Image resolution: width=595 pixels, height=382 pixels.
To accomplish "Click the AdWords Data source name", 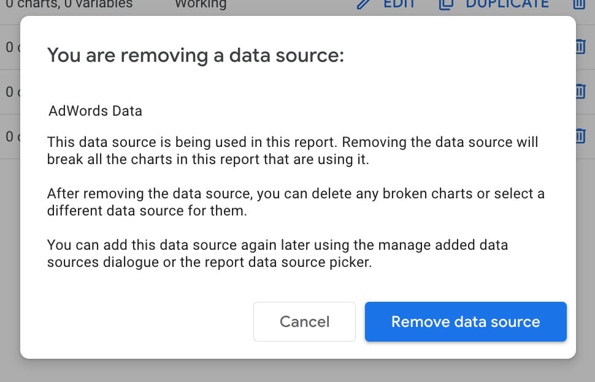I will point(95,111).
